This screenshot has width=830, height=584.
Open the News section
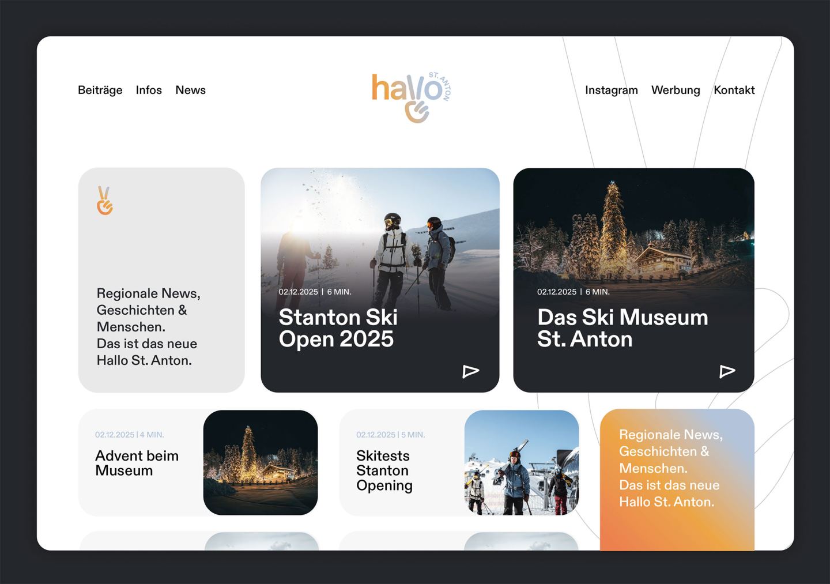coord(190,90)
